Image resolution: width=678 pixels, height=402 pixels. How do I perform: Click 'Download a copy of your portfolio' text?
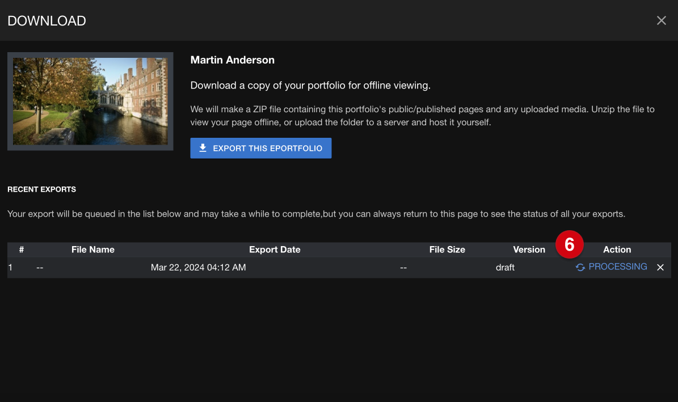[x=310, y=86]
